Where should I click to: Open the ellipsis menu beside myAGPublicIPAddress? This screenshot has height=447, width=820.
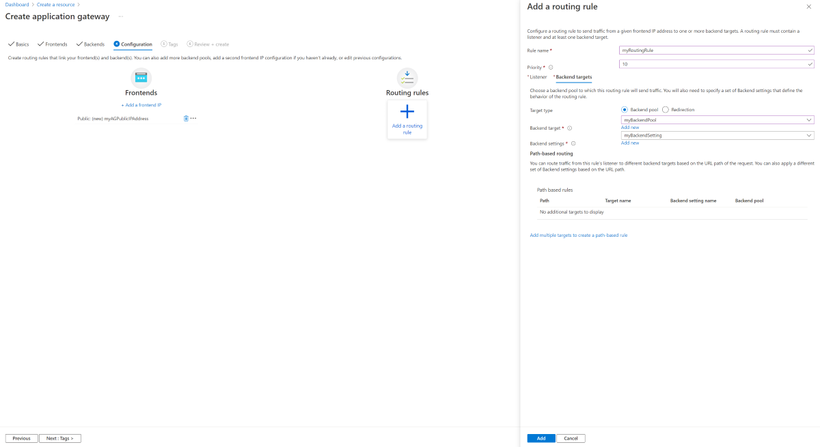pos(193,118)
